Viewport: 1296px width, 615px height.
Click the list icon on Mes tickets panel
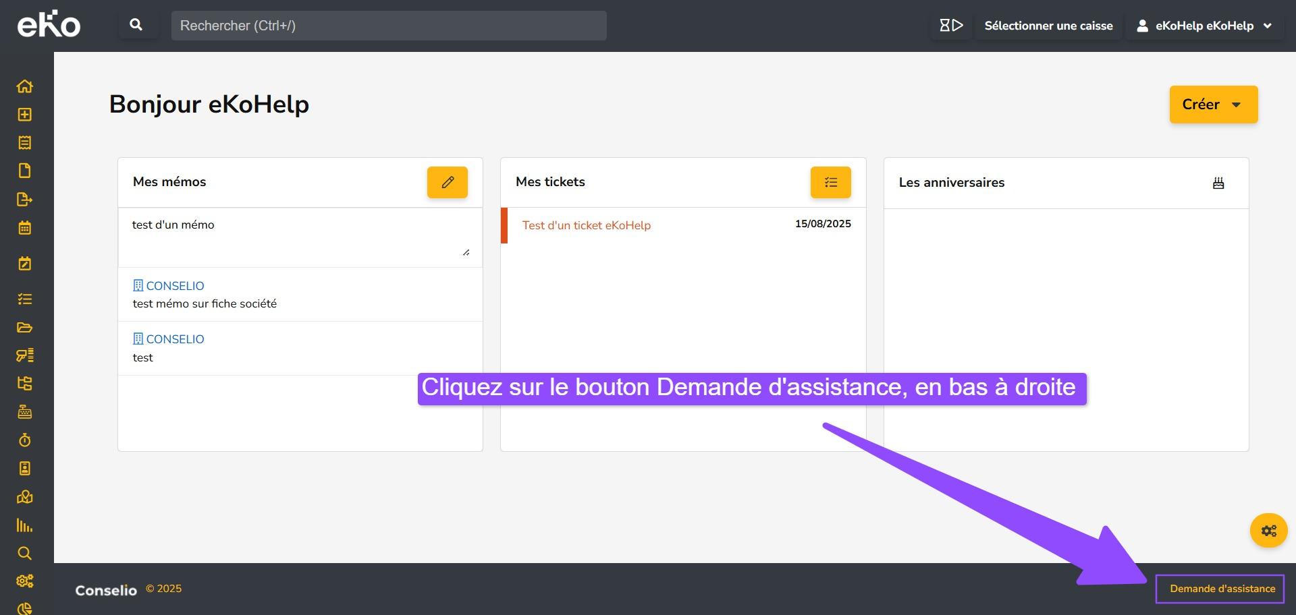coord(830,182)
